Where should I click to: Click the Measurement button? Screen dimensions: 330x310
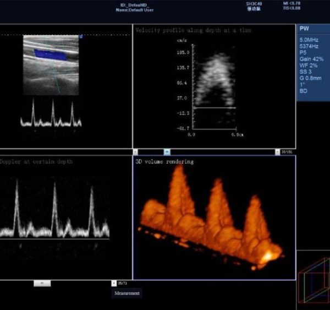click(127, 293)
